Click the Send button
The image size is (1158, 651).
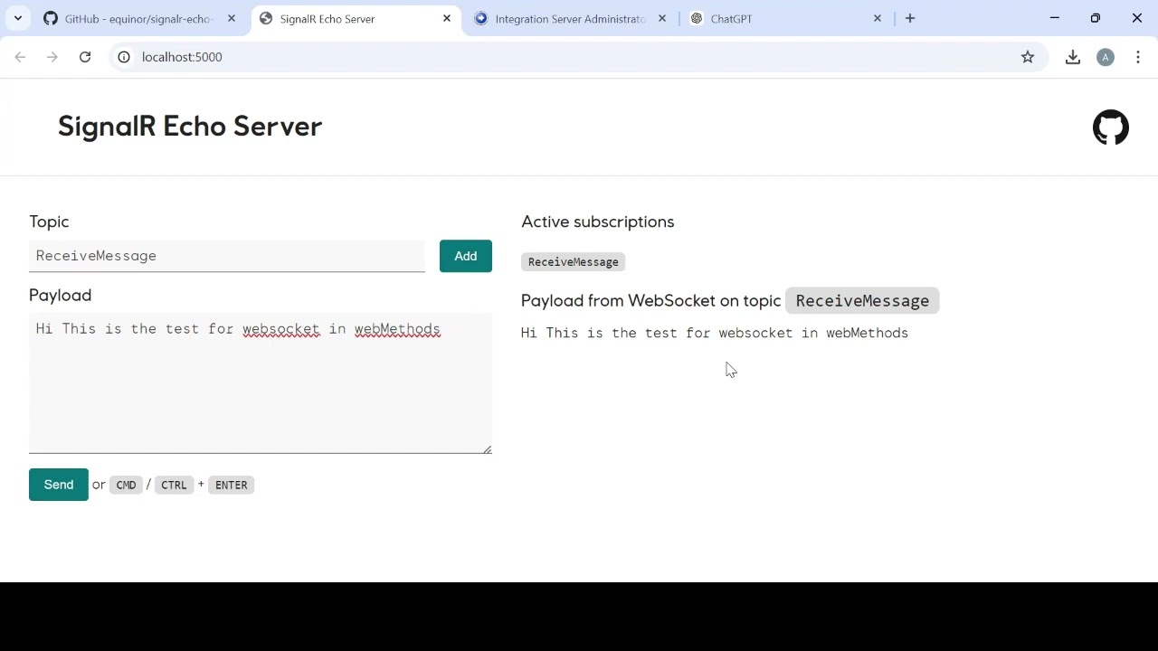[59, 485]
